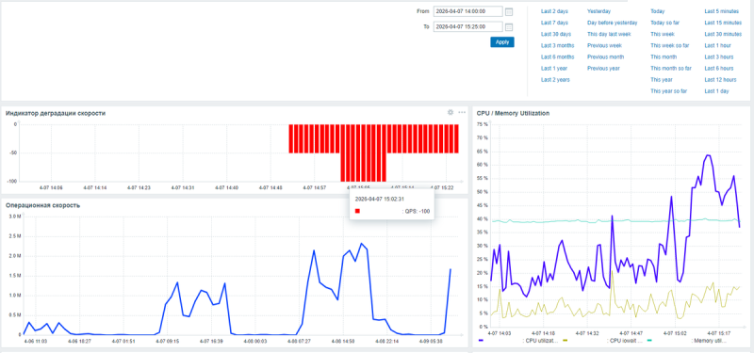Image resolution: width=754 pixels, height=353 pixels.
Task: Set the time range to This month
Action: pyautogui.click(x=664, y=56)
